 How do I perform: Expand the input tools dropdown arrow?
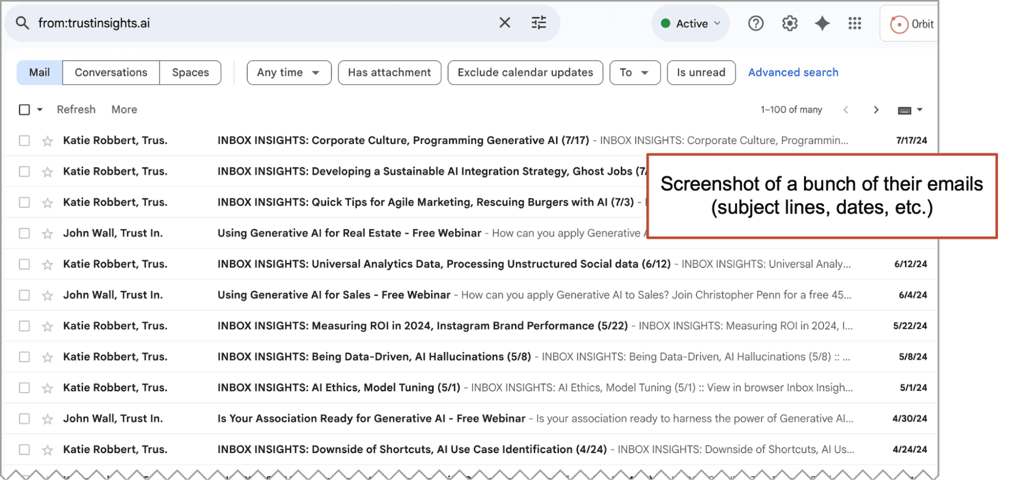[920, 110]
